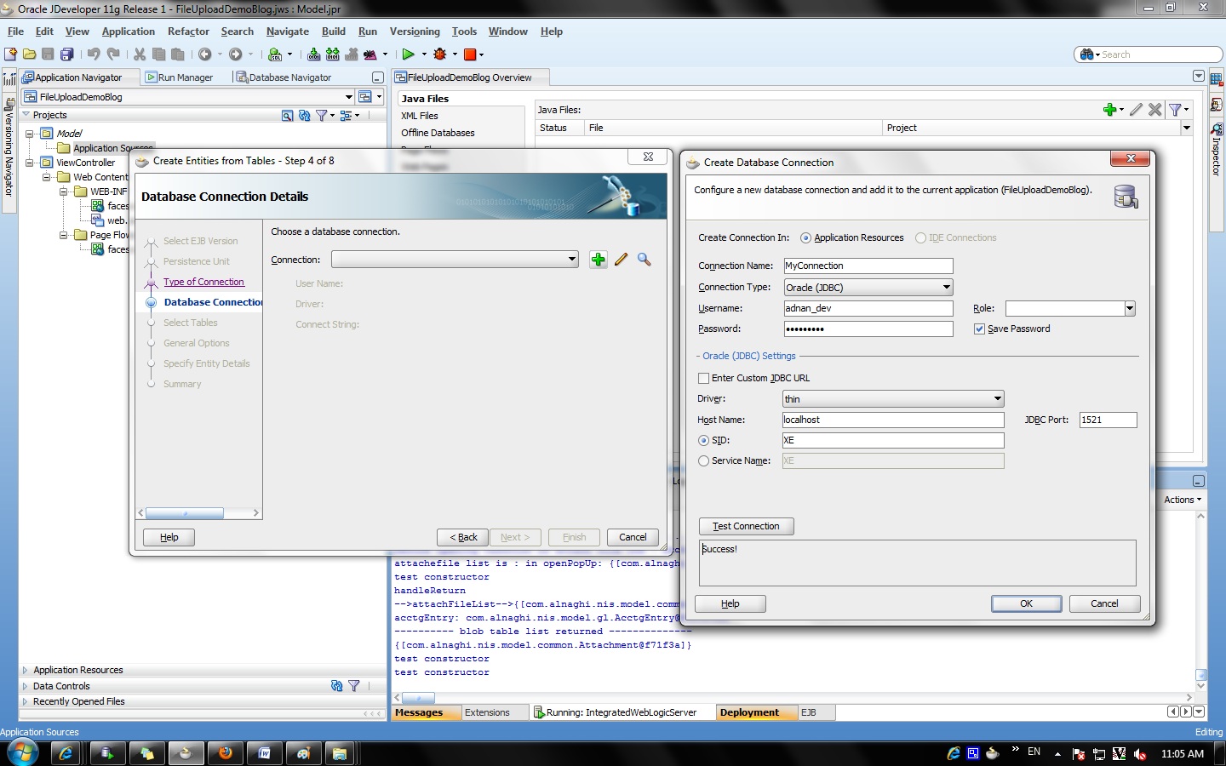This screenshot has height=766, width=1226.
Task: Click the refresh icon in Data Controls bar
Action: point(336,686)
